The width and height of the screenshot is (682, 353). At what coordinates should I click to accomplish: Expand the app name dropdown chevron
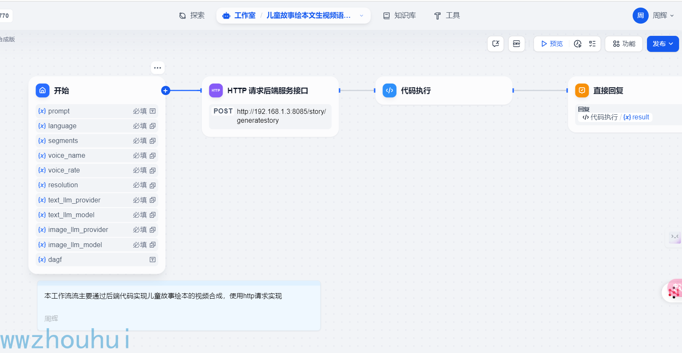pyautogui.click(x=361, y=16)
